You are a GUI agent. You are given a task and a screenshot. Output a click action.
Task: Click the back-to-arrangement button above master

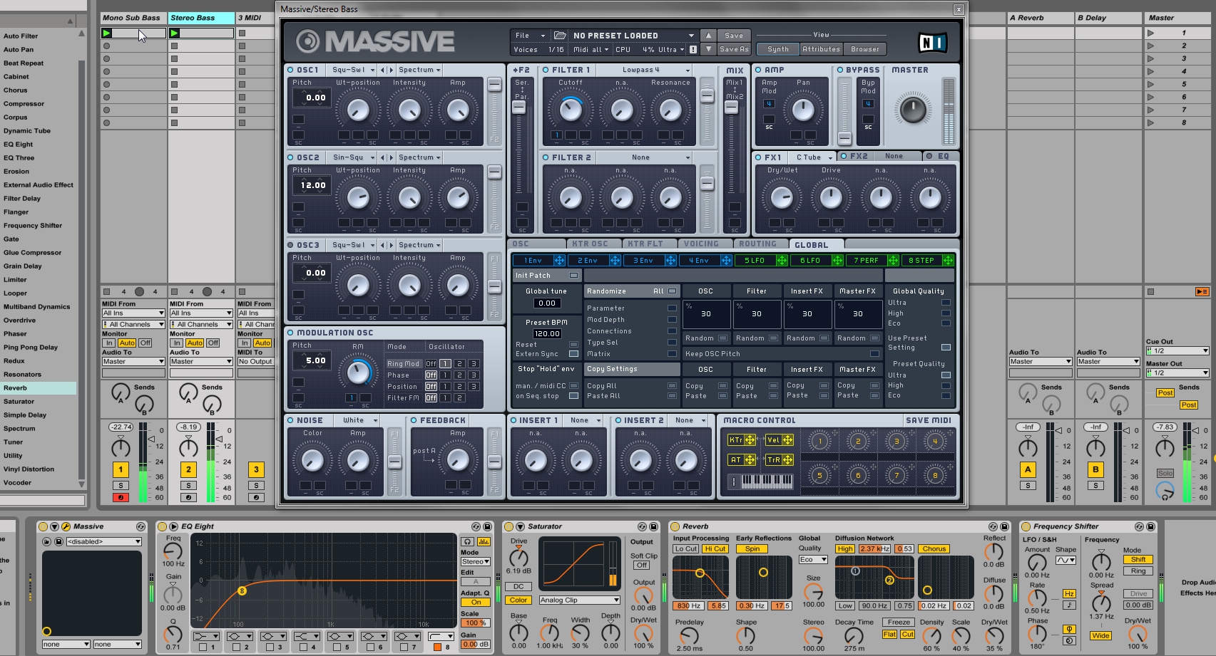(1202, 291)
